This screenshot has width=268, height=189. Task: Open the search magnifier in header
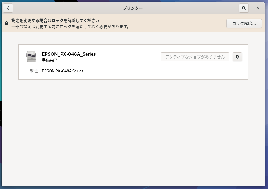[244, 8]
